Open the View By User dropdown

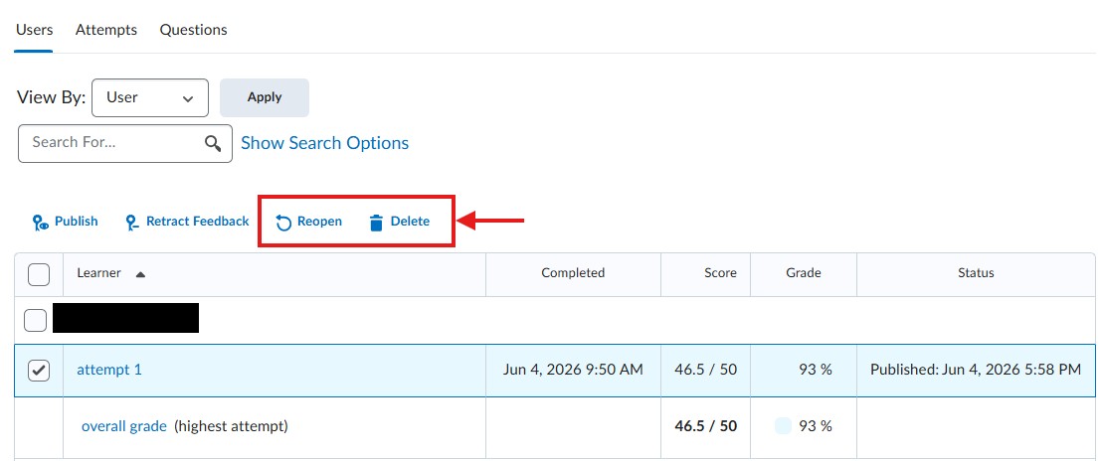pyautogui.click(x=150, y=97)
